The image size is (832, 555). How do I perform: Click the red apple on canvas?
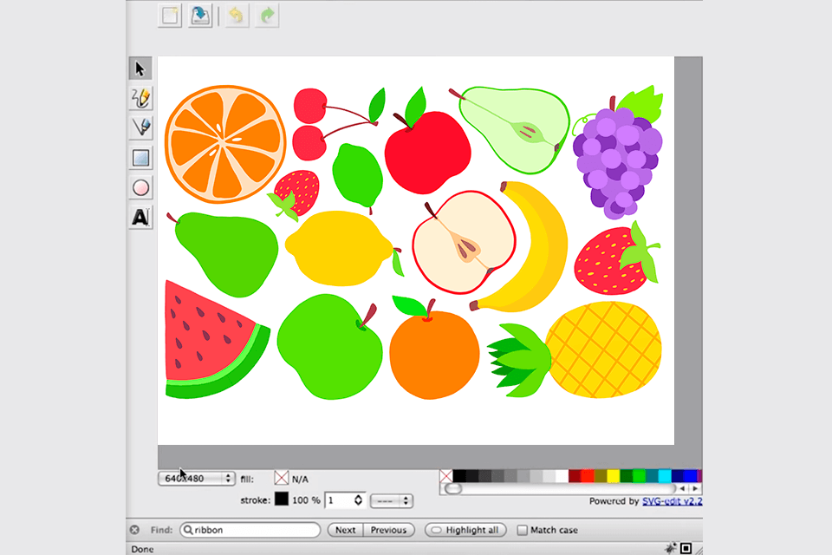(x=427, y=153)
